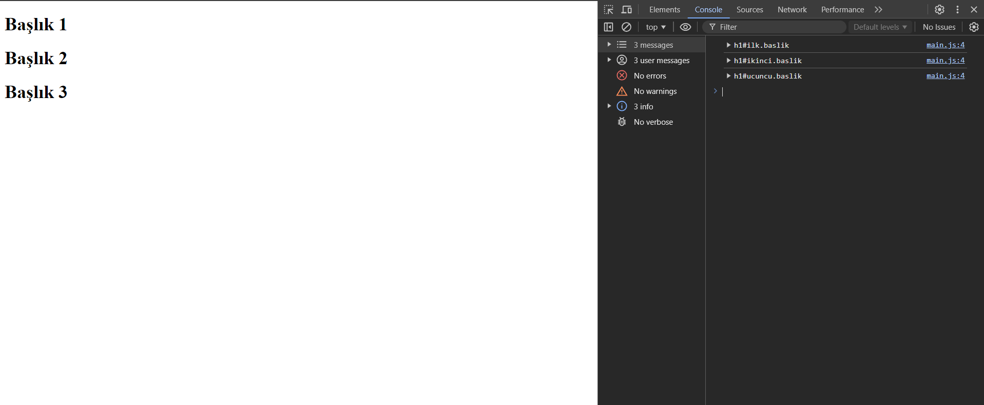Click the 3 user messages row
Viewport: 984px width, 405px height.
pyautogui.click(x=652, y=60)
